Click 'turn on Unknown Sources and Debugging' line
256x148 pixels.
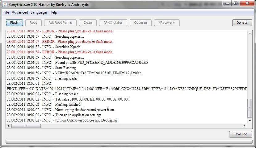coord(62,120)
